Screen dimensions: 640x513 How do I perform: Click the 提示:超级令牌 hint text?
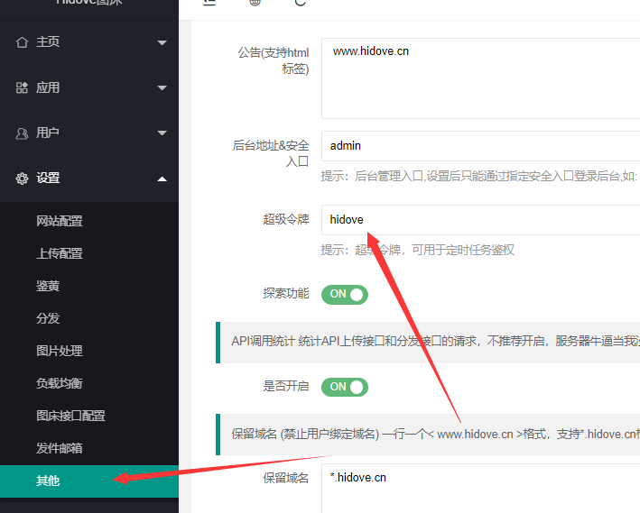tap(417, 250)
